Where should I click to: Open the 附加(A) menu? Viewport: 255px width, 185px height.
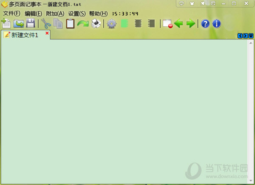tap(55, 14)
